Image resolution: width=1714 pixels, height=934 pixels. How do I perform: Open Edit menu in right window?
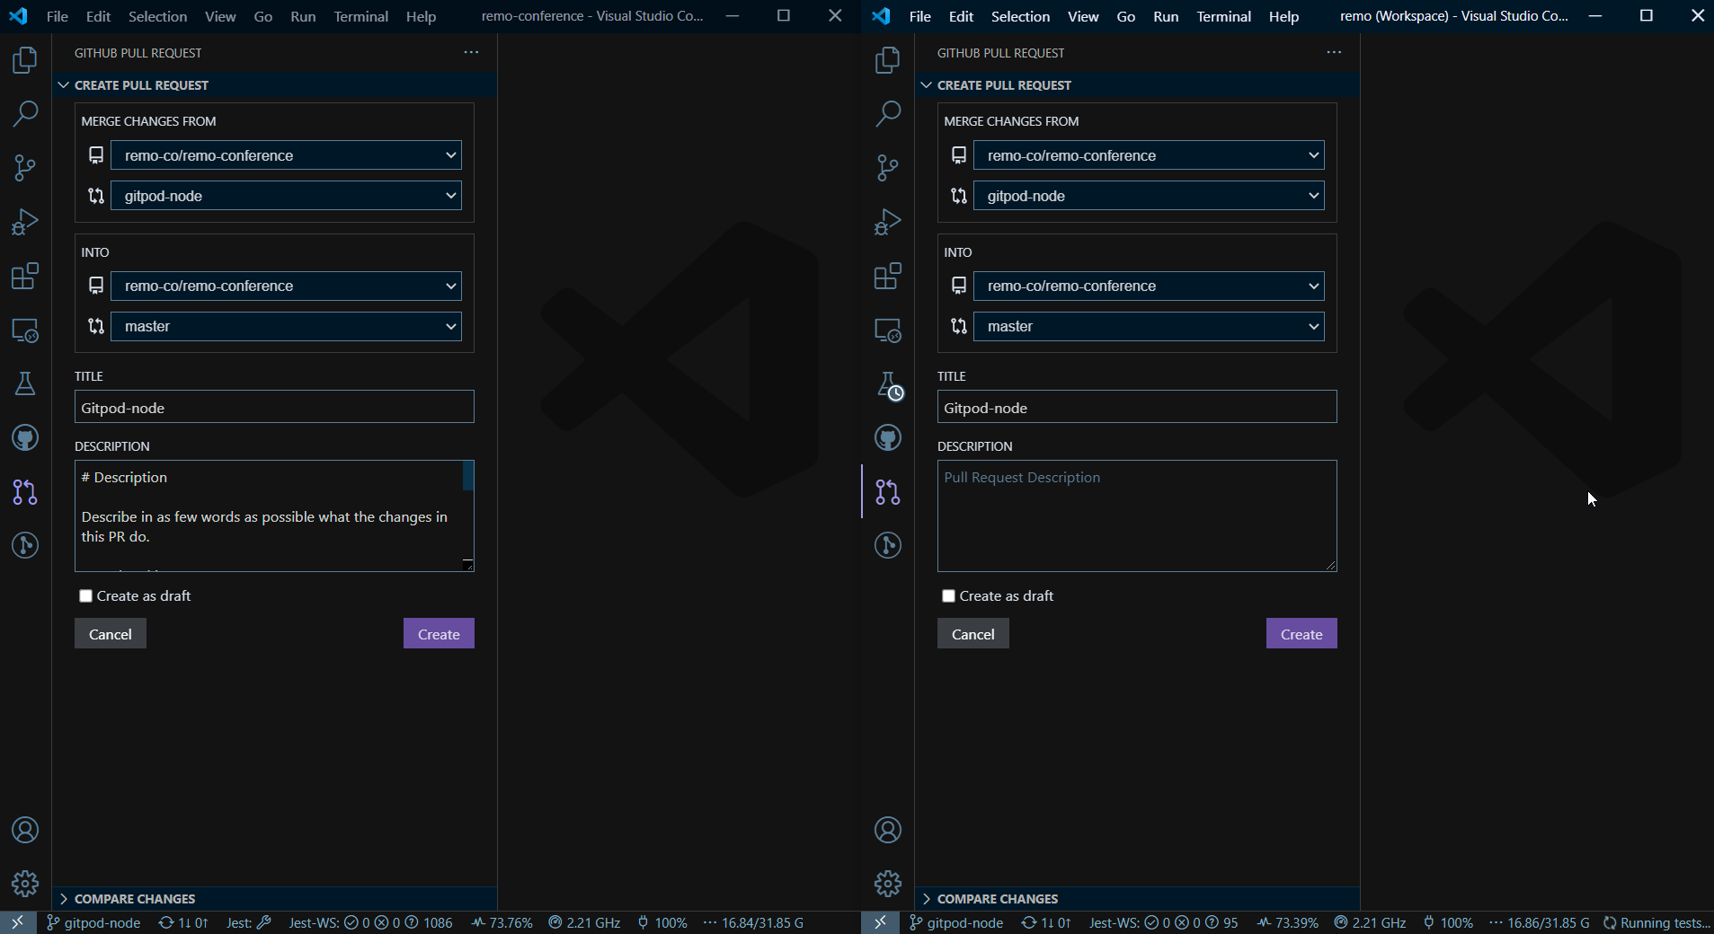pyautogui.click(x=961, y=16)
